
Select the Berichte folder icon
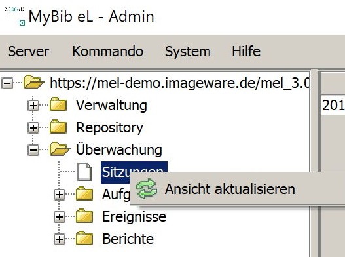click(x=84, y=239)
